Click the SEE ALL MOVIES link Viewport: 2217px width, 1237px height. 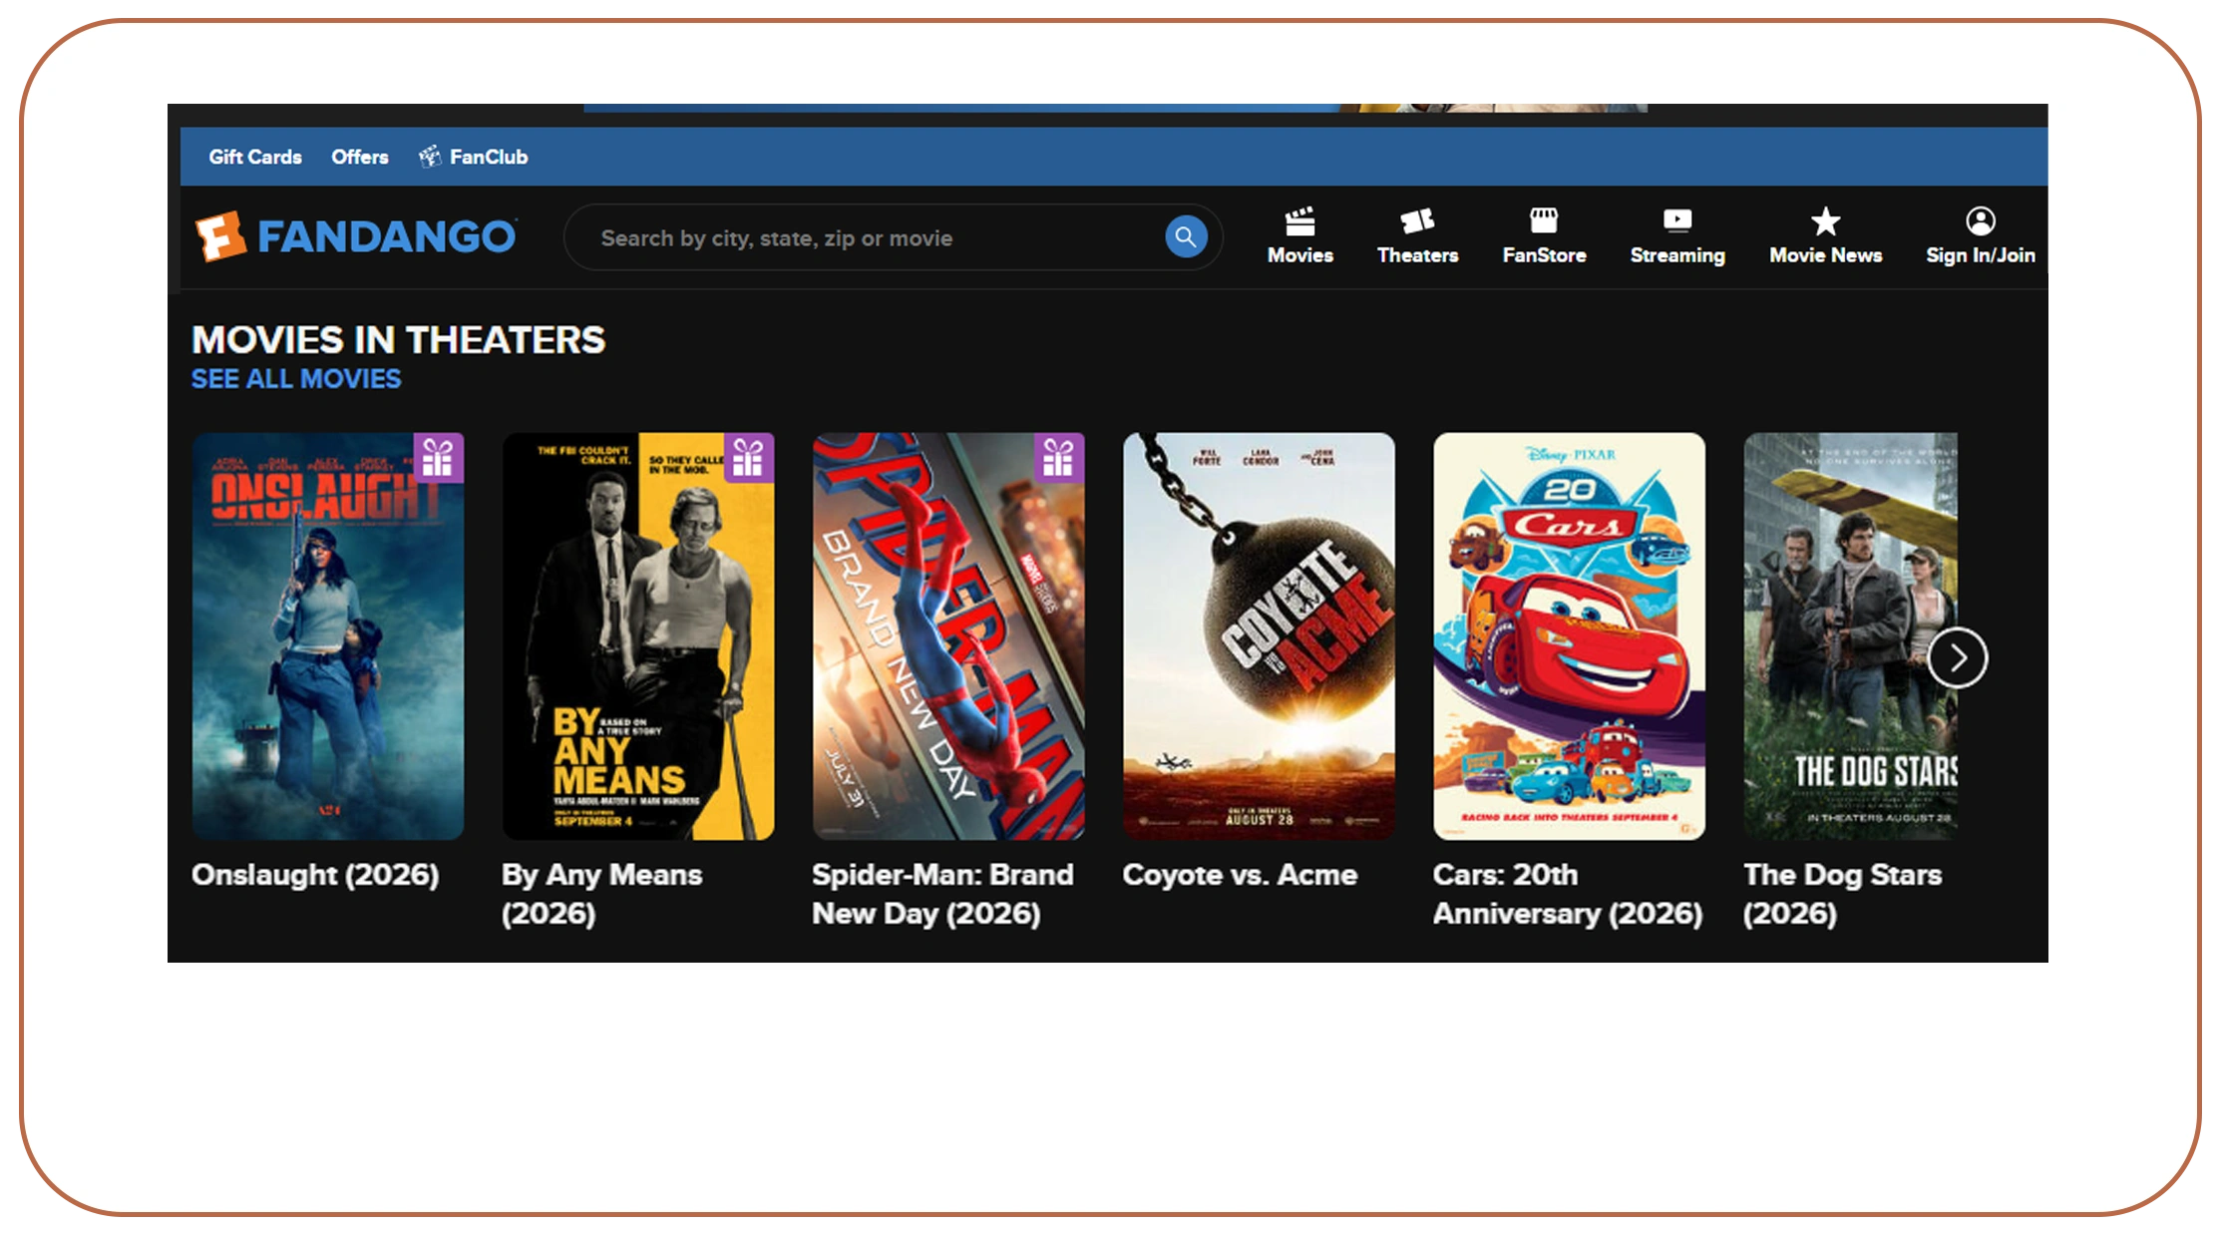(x=296, y=379)
